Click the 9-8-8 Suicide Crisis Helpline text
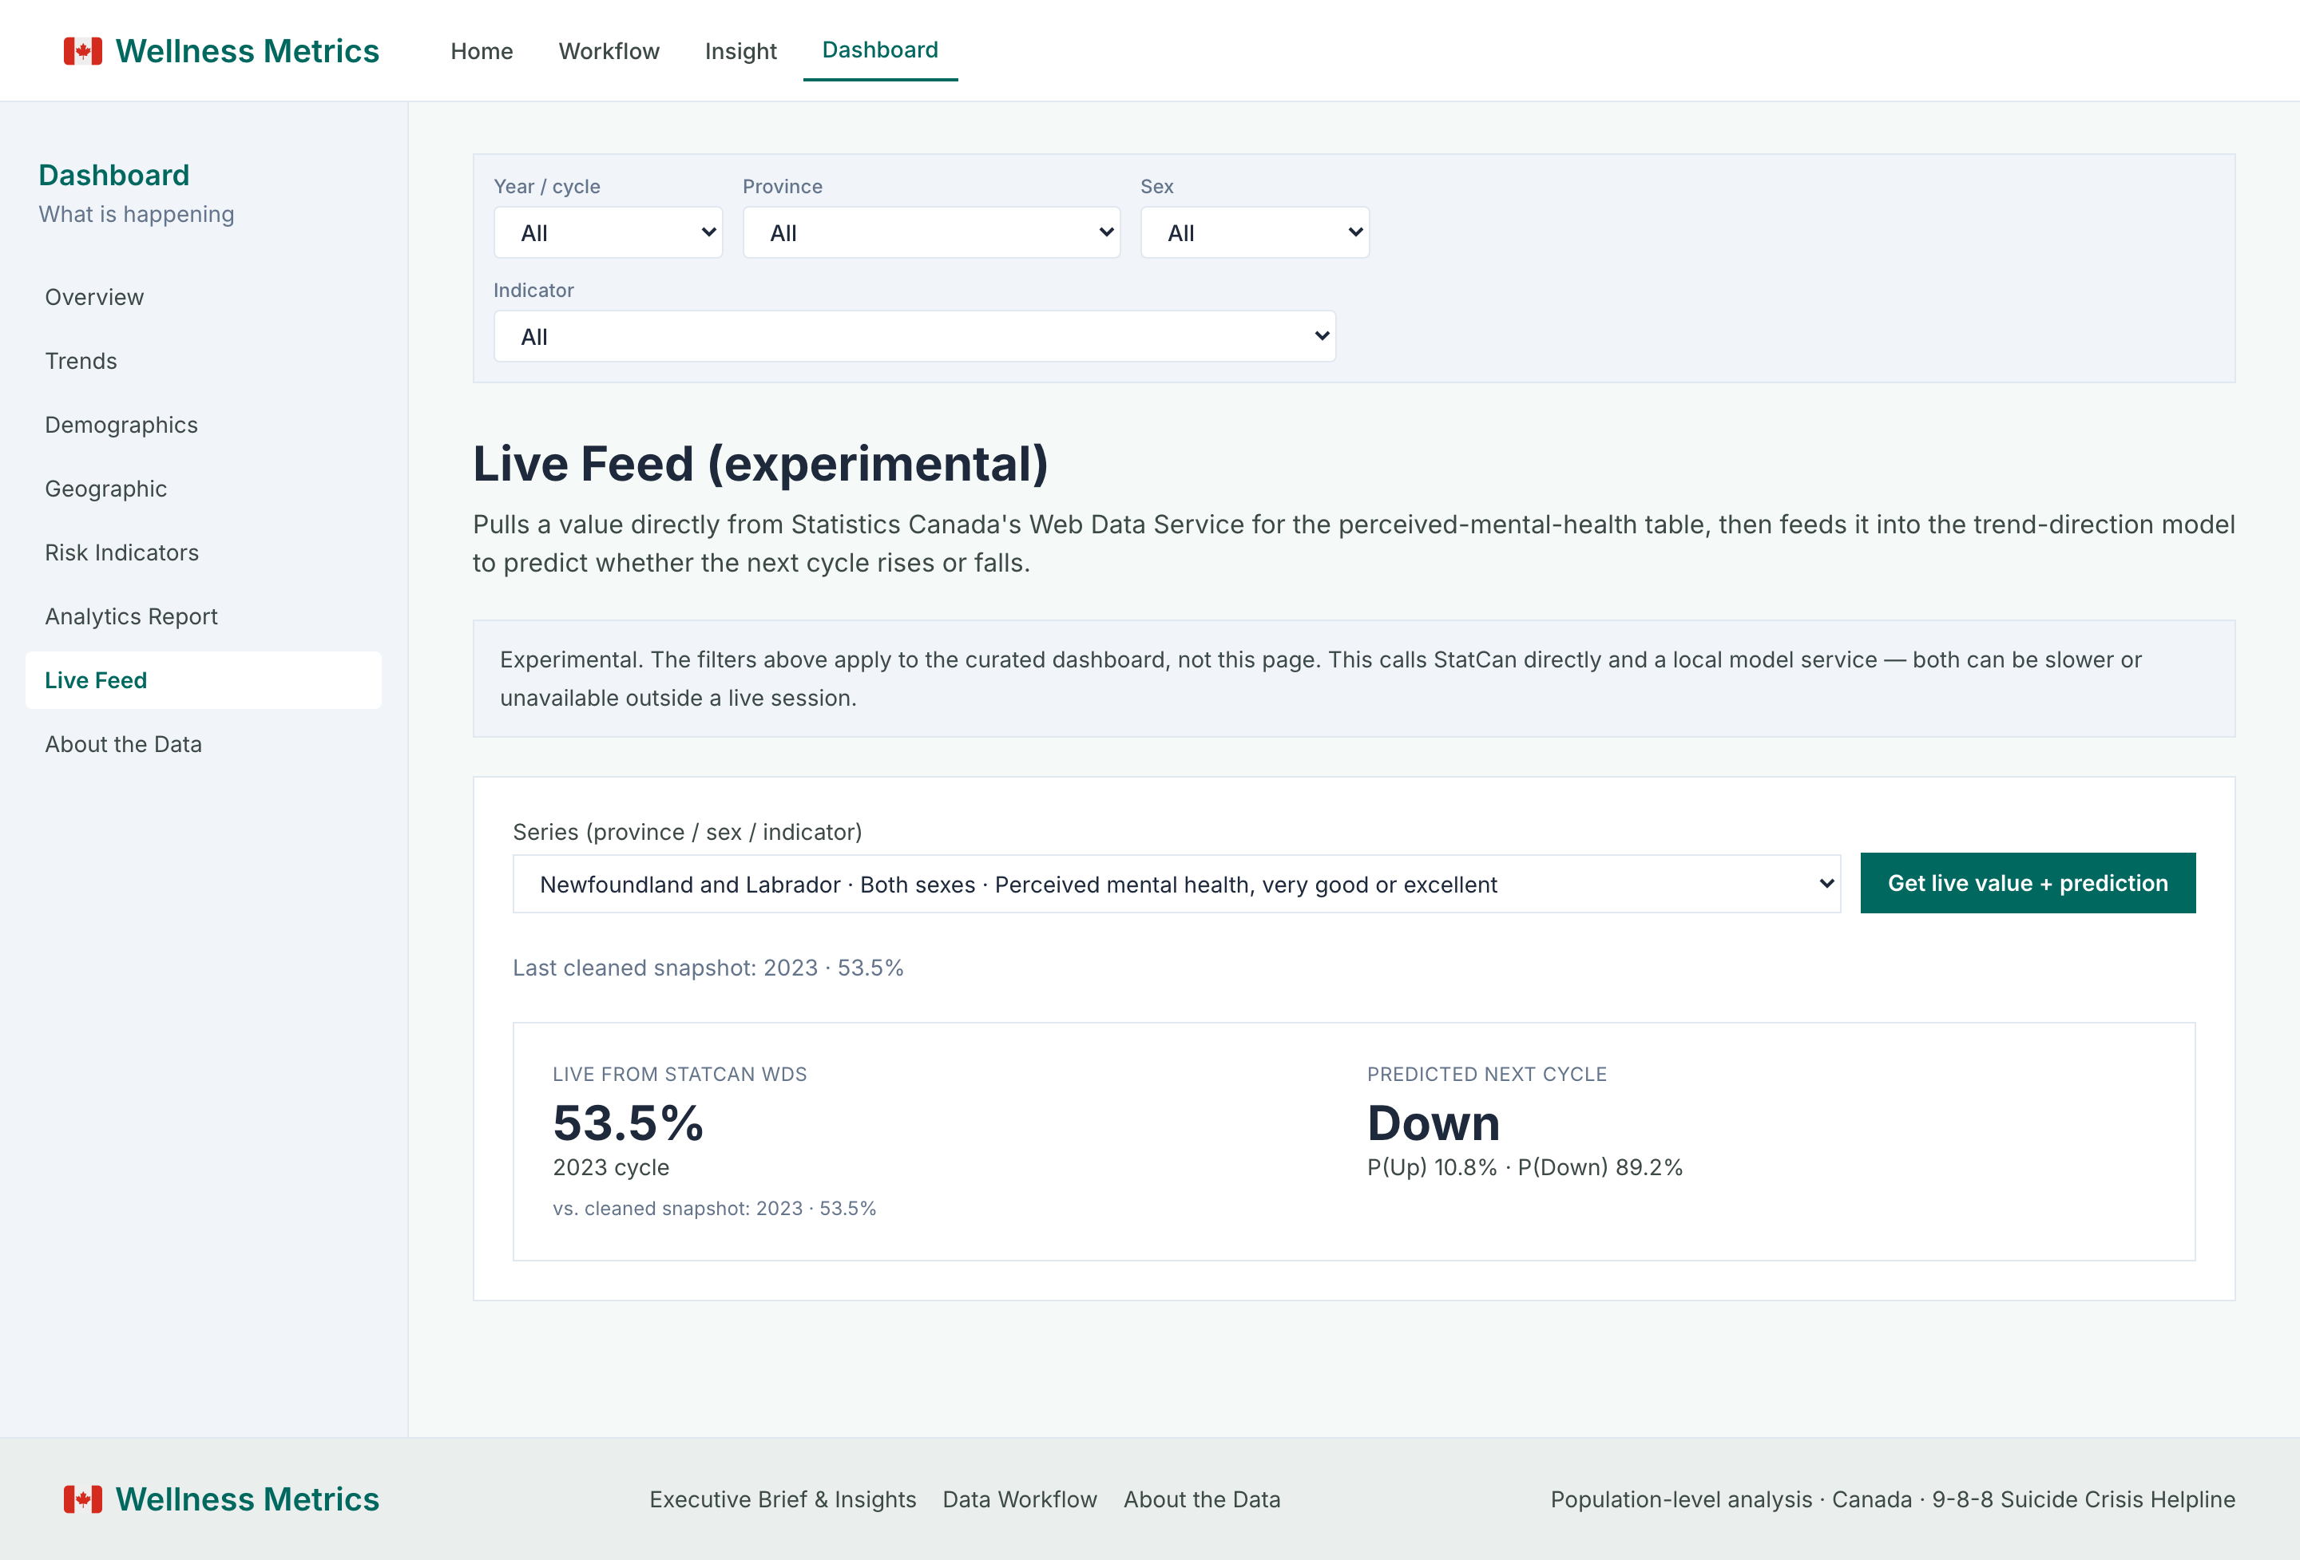This screenshot has height=1560, width=2300. pyautogui.click(x=2084, y=1499)
